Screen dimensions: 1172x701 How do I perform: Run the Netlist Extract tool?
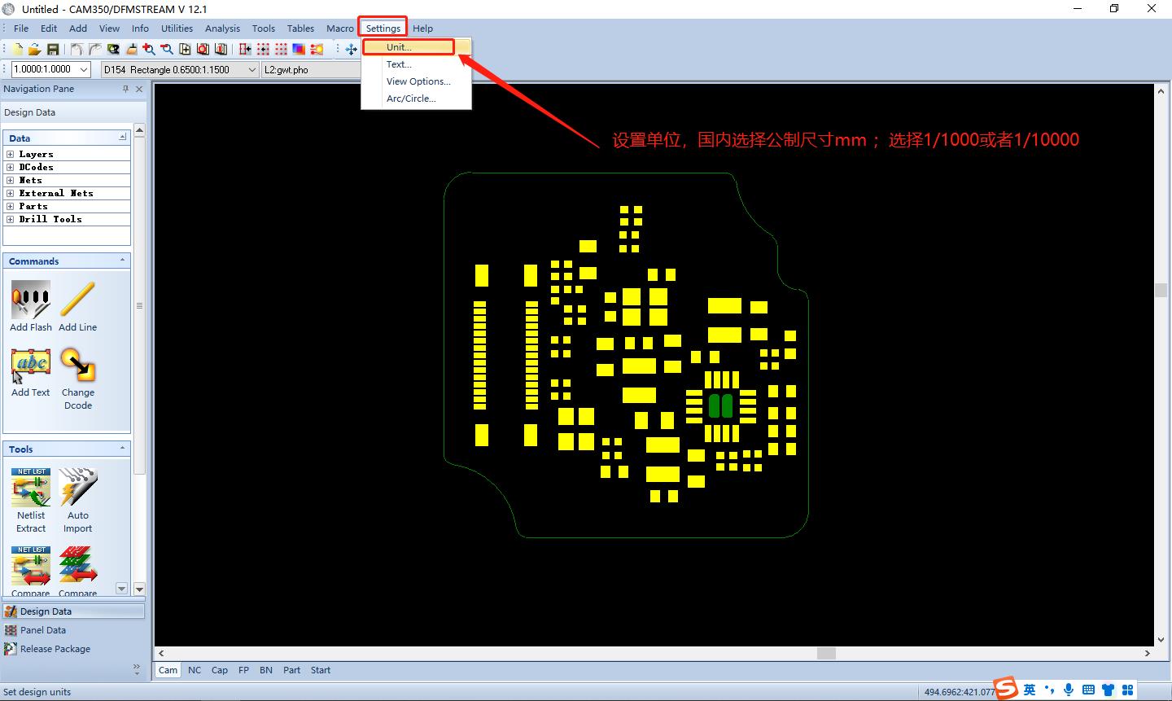[31, 488]
